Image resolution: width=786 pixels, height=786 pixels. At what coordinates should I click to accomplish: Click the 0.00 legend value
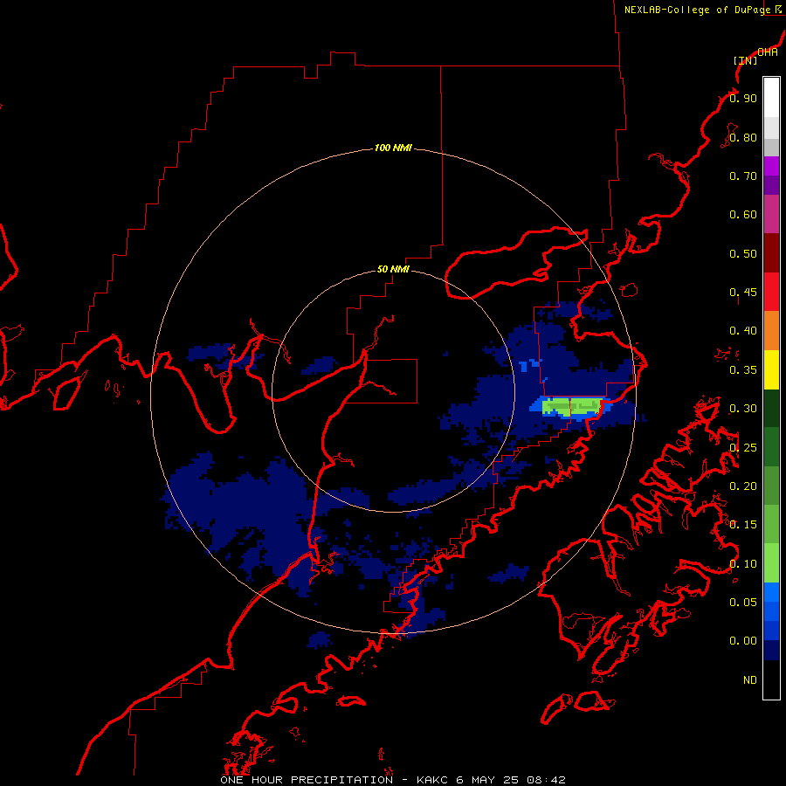tap(743, 641)
